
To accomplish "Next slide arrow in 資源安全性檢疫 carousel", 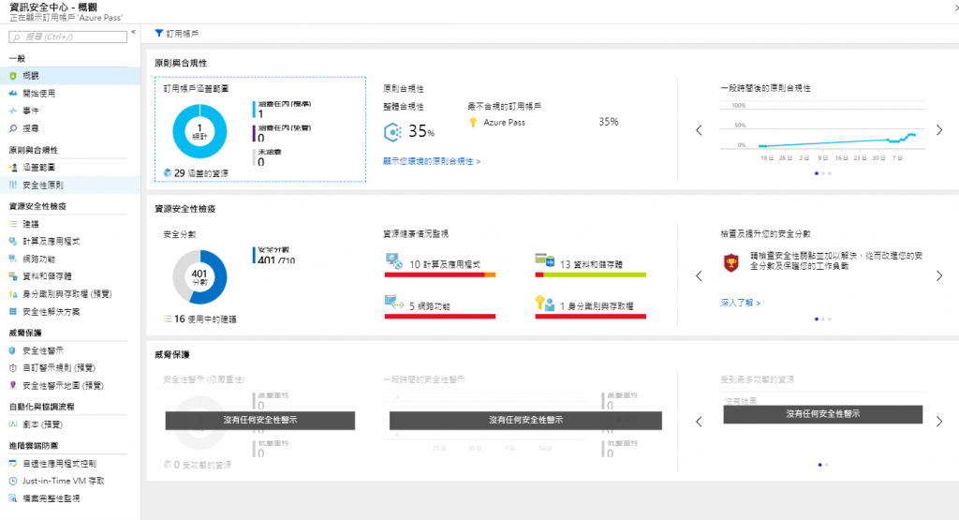I will [939, 275].
